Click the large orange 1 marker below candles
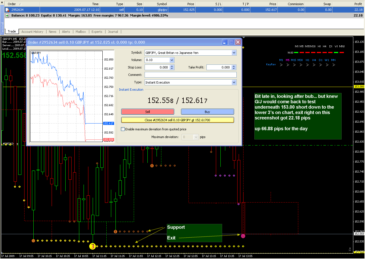Image resolution: width=365 pixels, height=259 pixels. click(152, 165)
